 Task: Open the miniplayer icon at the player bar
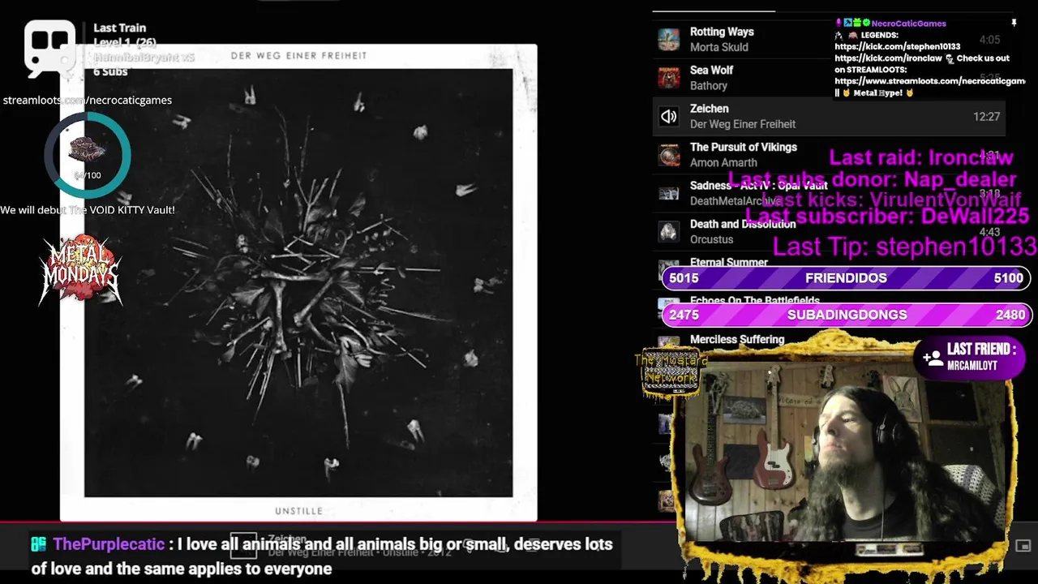point(1023,546)
